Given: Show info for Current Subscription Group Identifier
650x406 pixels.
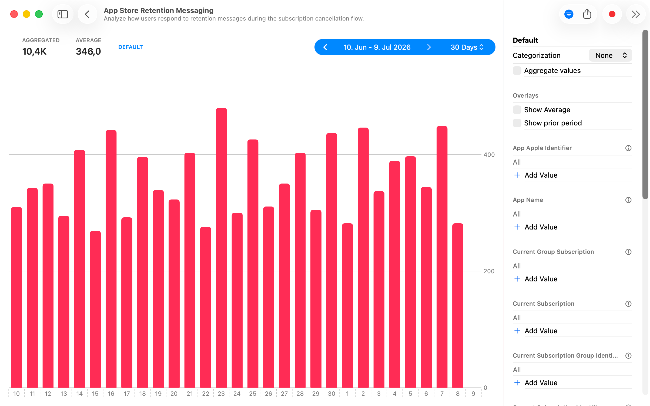Looking at the screenshot, I should (628, 355).
